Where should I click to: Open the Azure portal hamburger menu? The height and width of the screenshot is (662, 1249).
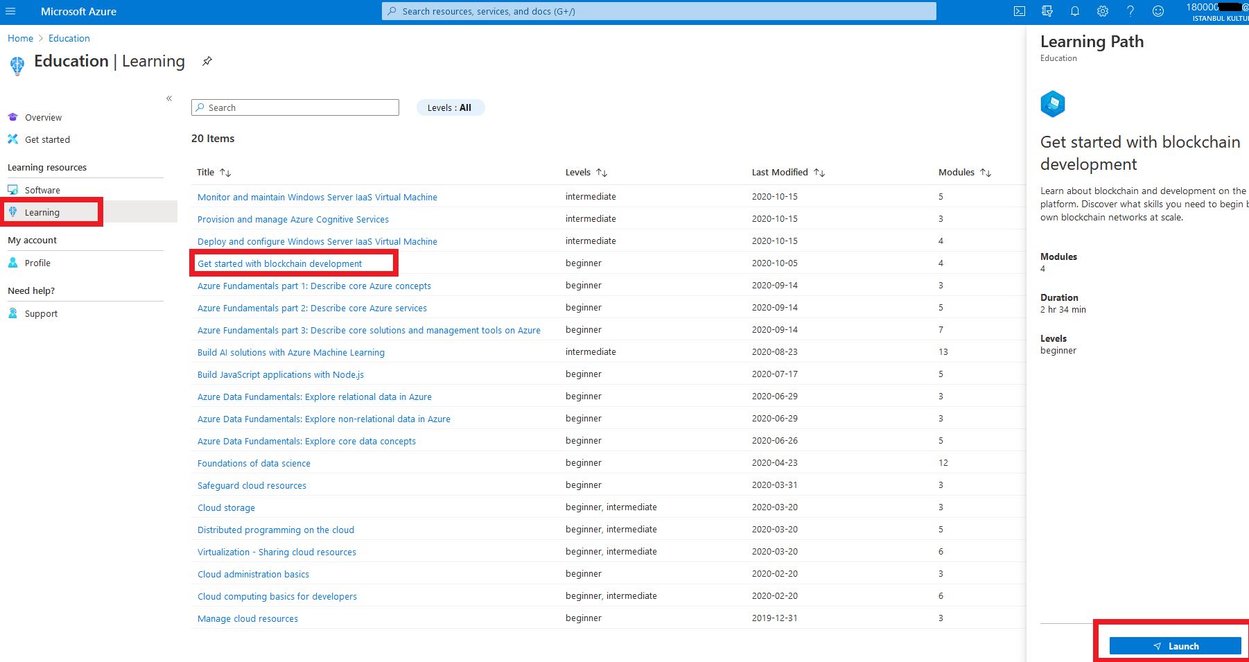(11, 11)
